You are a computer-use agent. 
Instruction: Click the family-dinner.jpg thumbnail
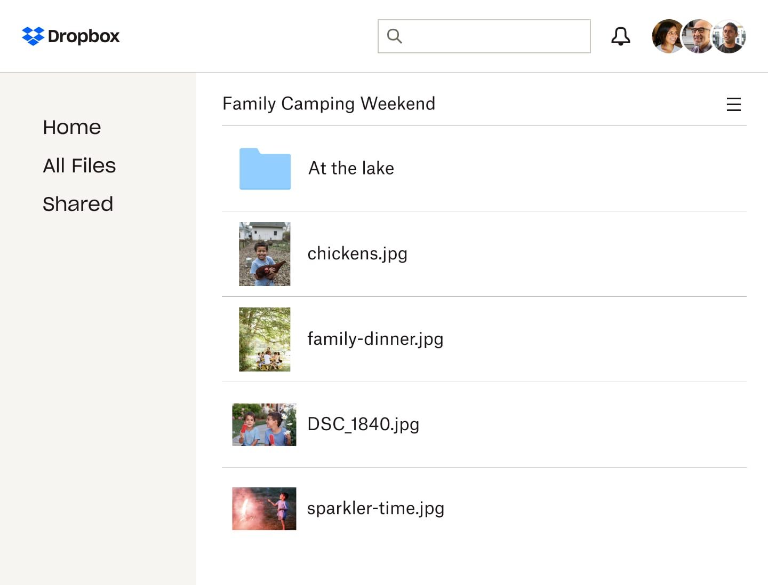pos(265,339)
